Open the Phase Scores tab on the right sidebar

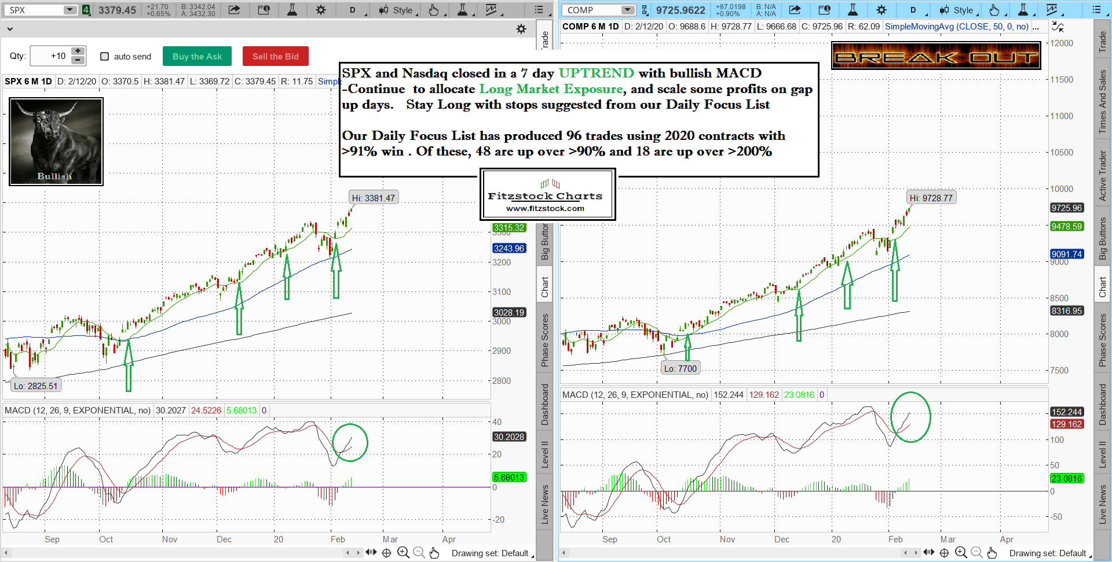1103,340
